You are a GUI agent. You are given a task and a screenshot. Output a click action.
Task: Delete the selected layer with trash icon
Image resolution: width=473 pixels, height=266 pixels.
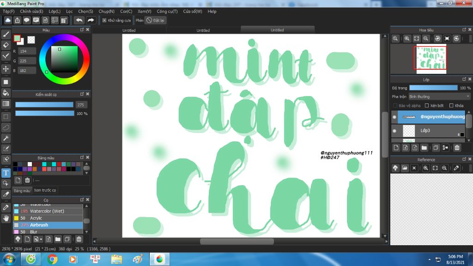(x=457, y=147)
